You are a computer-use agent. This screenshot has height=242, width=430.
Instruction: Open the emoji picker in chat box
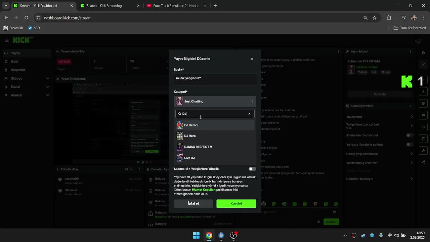pos(334,212)
